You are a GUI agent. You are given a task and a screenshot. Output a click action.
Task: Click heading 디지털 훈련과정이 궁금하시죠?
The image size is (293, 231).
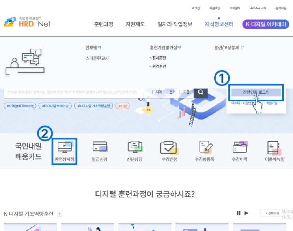pos(145,194)
